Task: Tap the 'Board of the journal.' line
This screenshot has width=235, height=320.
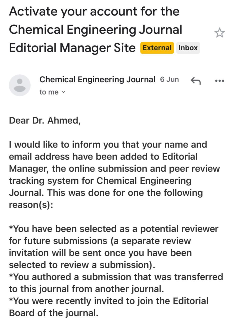Action: [x=54, y=313]
